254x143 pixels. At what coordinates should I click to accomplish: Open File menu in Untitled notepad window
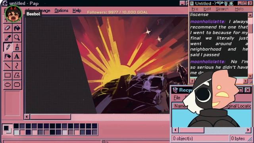pos(195,9)
